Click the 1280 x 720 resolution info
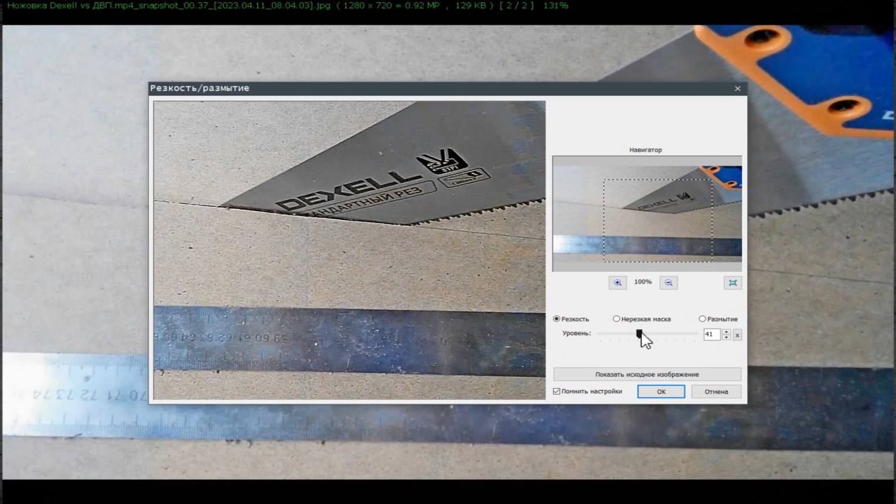The height and width of the screenshot is (504, 896). coord(387,6)
